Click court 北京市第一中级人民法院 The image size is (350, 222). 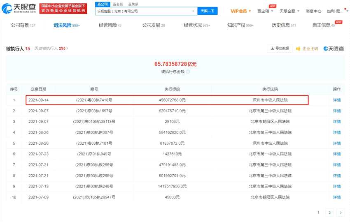click(270, 154)
